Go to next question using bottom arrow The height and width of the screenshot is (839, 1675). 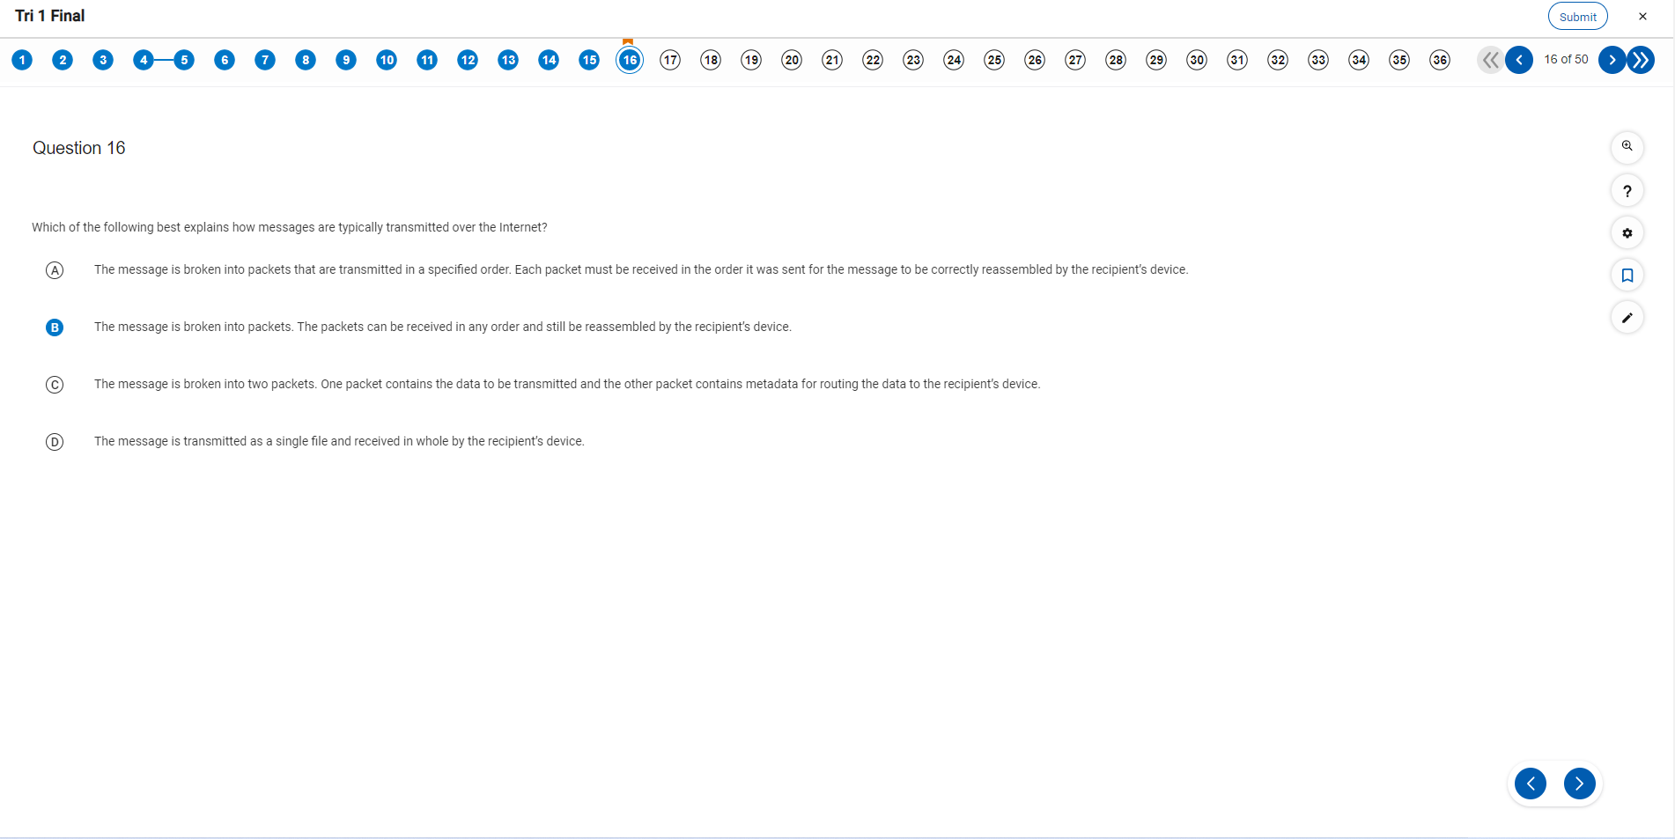[1579, 784]
